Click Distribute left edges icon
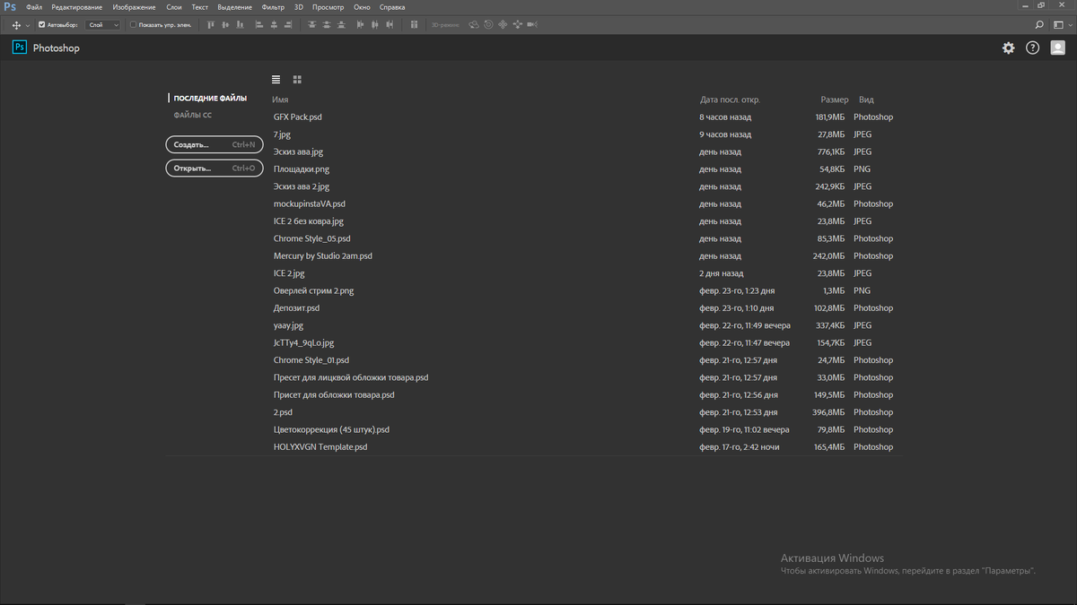 [361, 25]
